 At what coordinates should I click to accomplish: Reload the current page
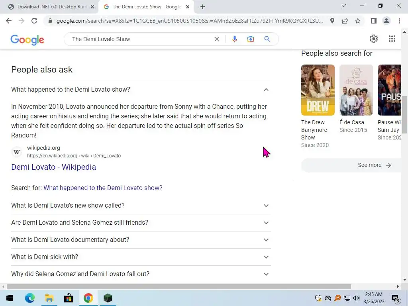(x=34, y=21)
